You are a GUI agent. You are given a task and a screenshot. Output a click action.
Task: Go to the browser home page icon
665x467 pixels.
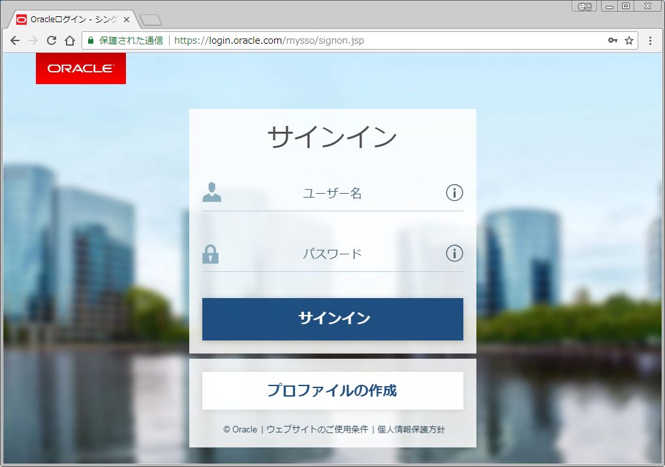tap(70, 40)
